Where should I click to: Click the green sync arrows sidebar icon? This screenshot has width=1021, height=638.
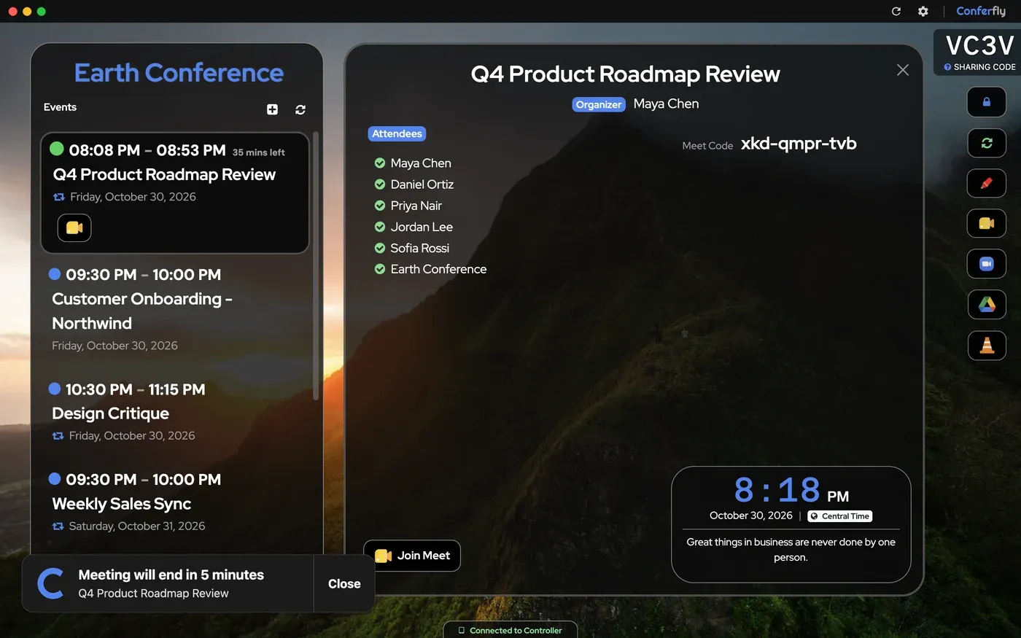coord(987,143)
